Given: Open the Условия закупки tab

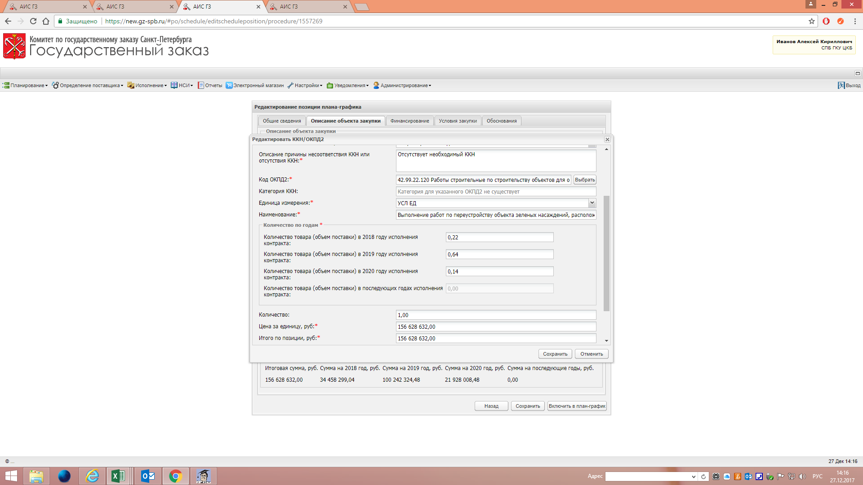Looking at the screenshot, I should click(458, 121).
